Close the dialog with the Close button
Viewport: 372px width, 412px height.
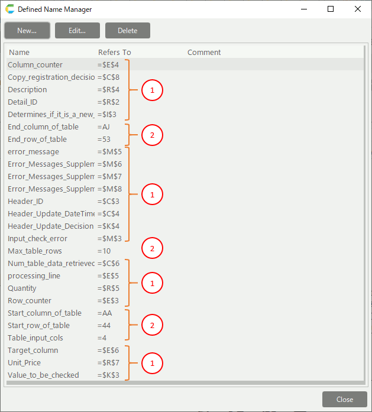pos(344,399)
